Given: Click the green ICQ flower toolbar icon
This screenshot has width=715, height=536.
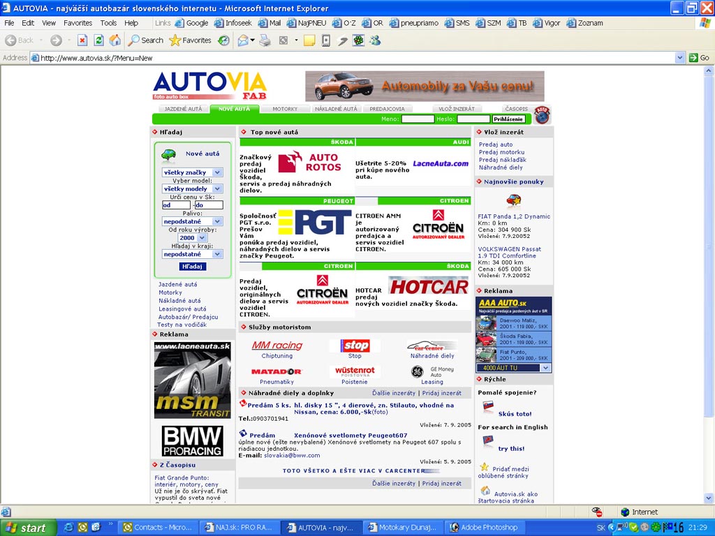Looking at the screenshot, I should pos(359,40).
